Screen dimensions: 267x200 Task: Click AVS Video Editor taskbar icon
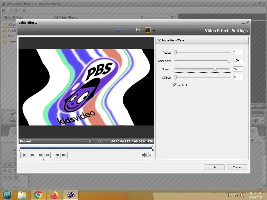[x=70, y=195]
